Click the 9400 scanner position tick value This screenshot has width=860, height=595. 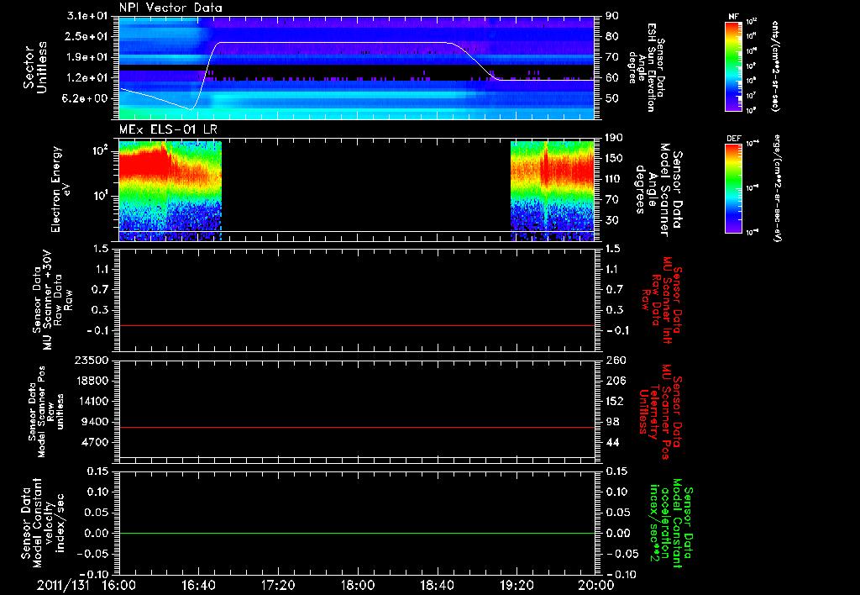point(96,422)
